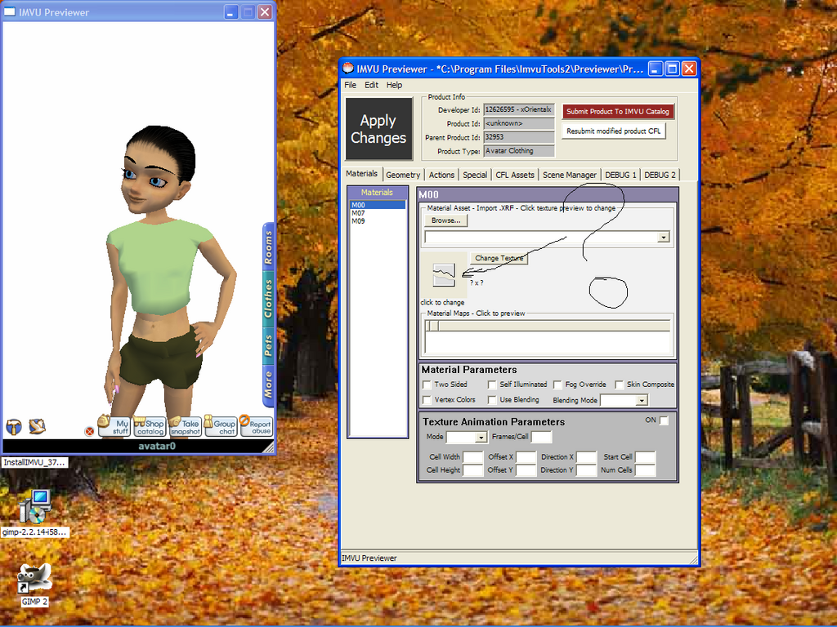This screenshot has width=837, height=627.
Task: Select material M09 in the list
Action: (x=378, y=220)
